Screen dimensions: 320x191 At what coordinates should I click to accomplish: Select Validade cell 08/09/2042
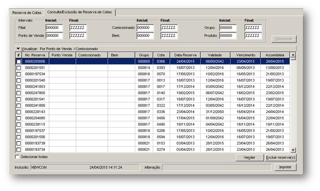click(215, 62)
